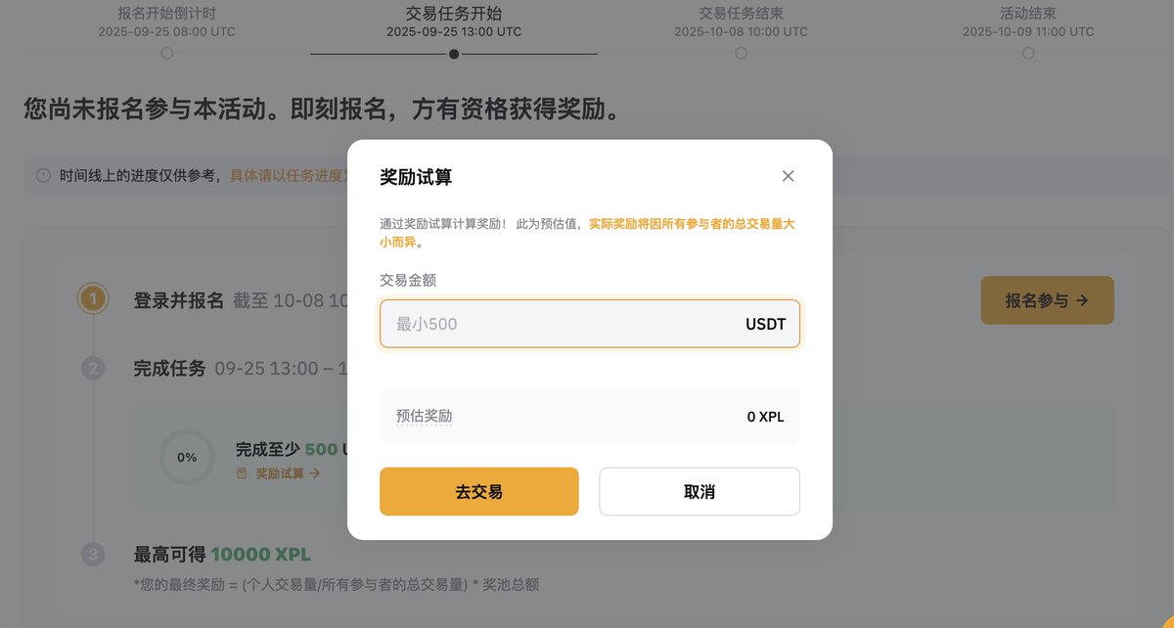Click the step 2 circle icon for 完成任务

click(93, 369)
